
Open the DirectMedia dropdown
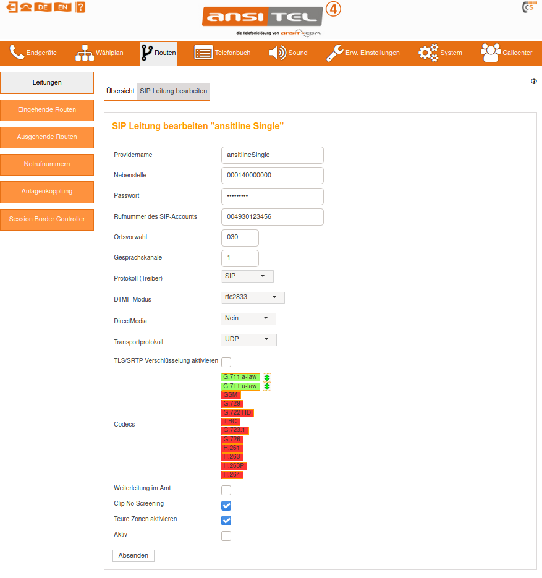pyautogui.click(x=249, y=318)
